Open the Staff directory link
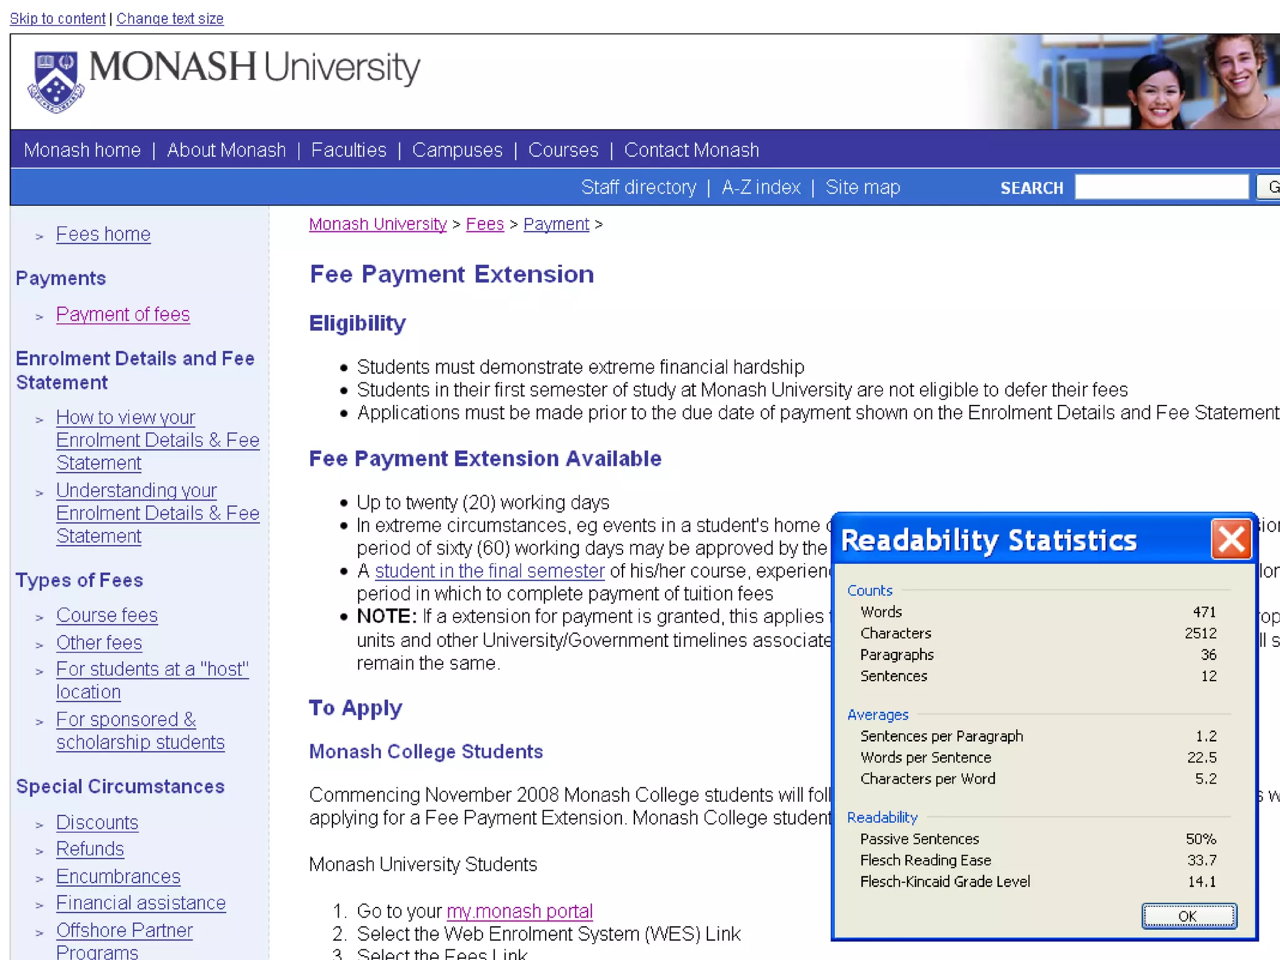 (x=638, y=187)
